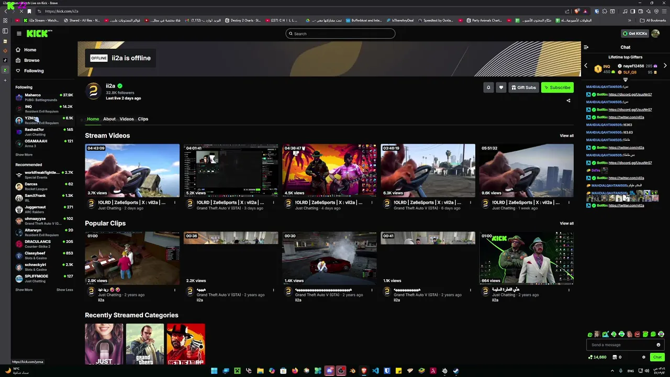Open options for the 04:01:41 video
Screen dimensions: 670x377
(x=273, y=202)
